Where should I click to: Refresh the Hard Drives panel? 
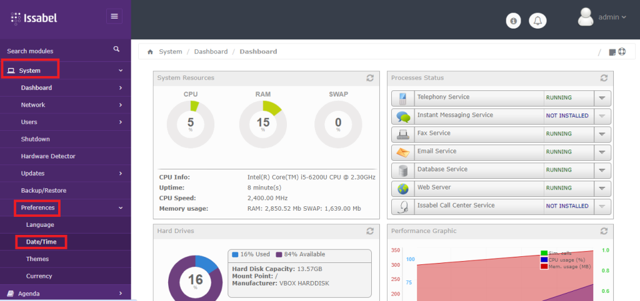[370, 231]
